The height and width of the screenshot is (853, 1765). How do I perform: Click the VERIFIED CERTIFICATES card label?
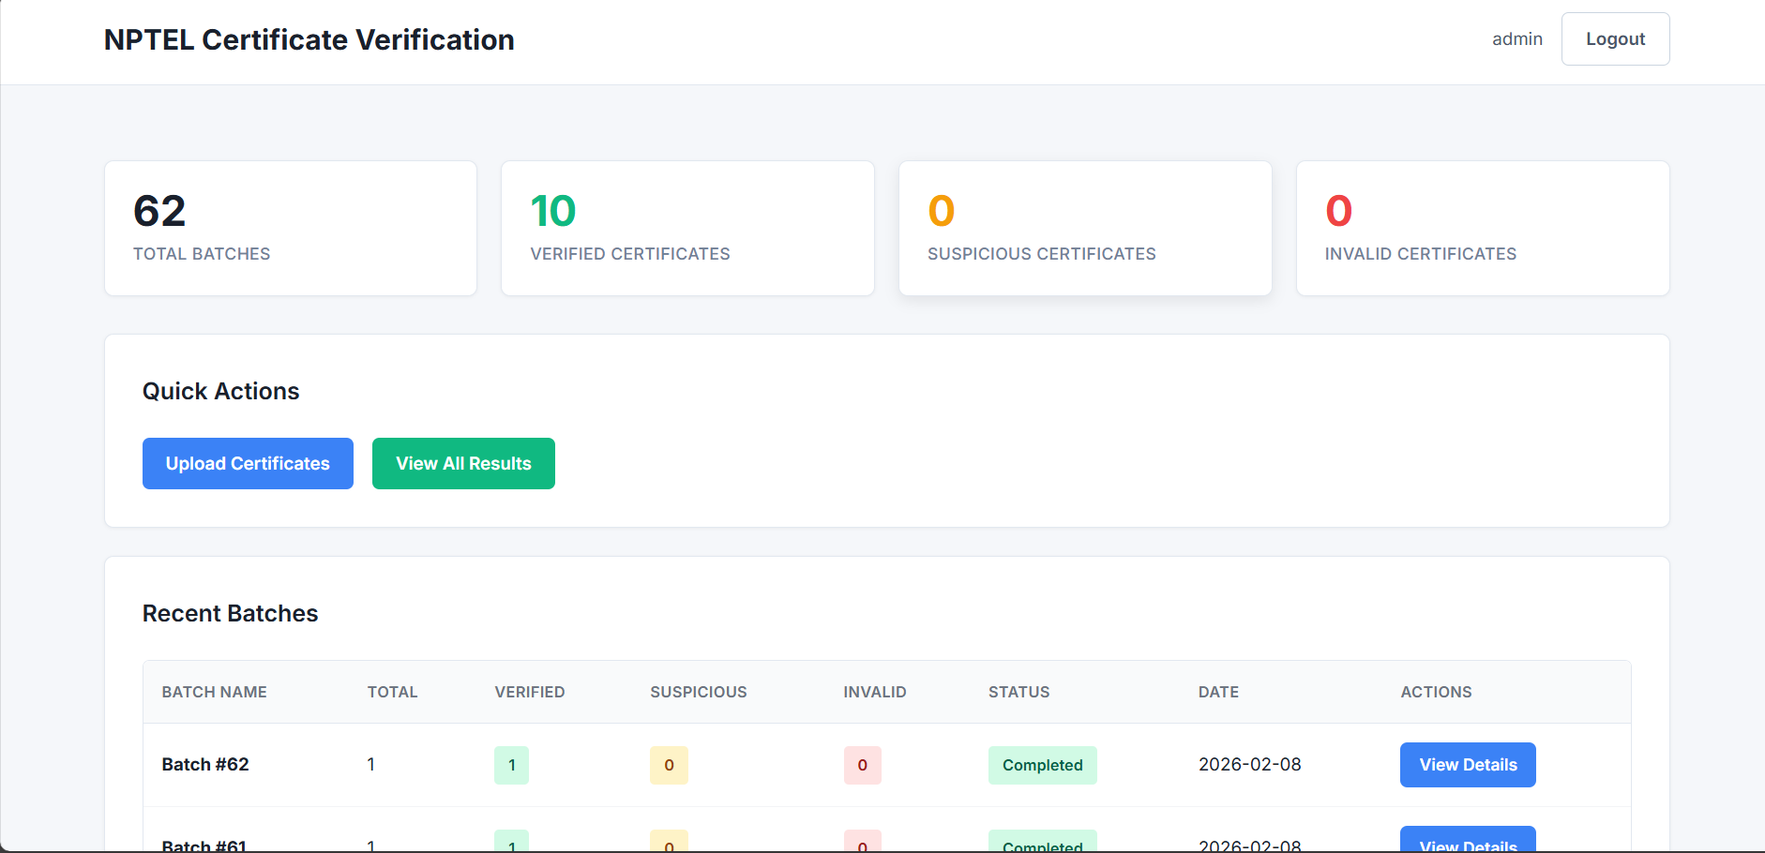[x=630, y=254]
